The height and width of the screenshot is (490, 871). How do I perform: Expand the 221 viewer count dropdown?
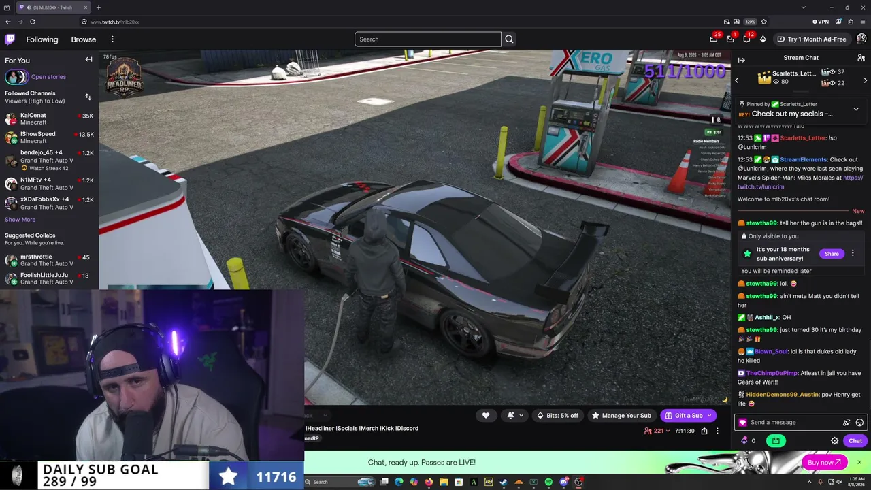[x=657, y=431]
